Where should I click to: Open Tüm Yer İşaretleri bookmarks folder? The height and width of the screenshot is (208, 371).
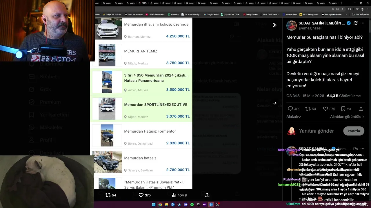click(360, 14)
